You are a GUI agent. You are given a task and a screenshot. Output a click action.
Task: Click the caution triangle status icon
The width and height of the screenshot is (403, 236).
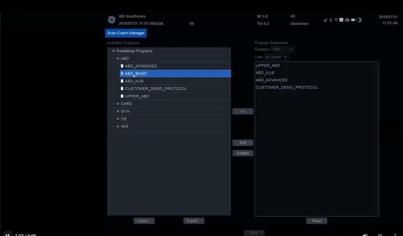coord(346,20)
